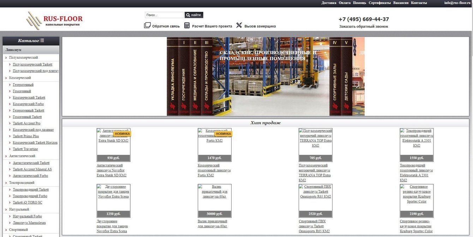Open the Оплата menu item
The image size is (473, 237).
tap(345, 3)
